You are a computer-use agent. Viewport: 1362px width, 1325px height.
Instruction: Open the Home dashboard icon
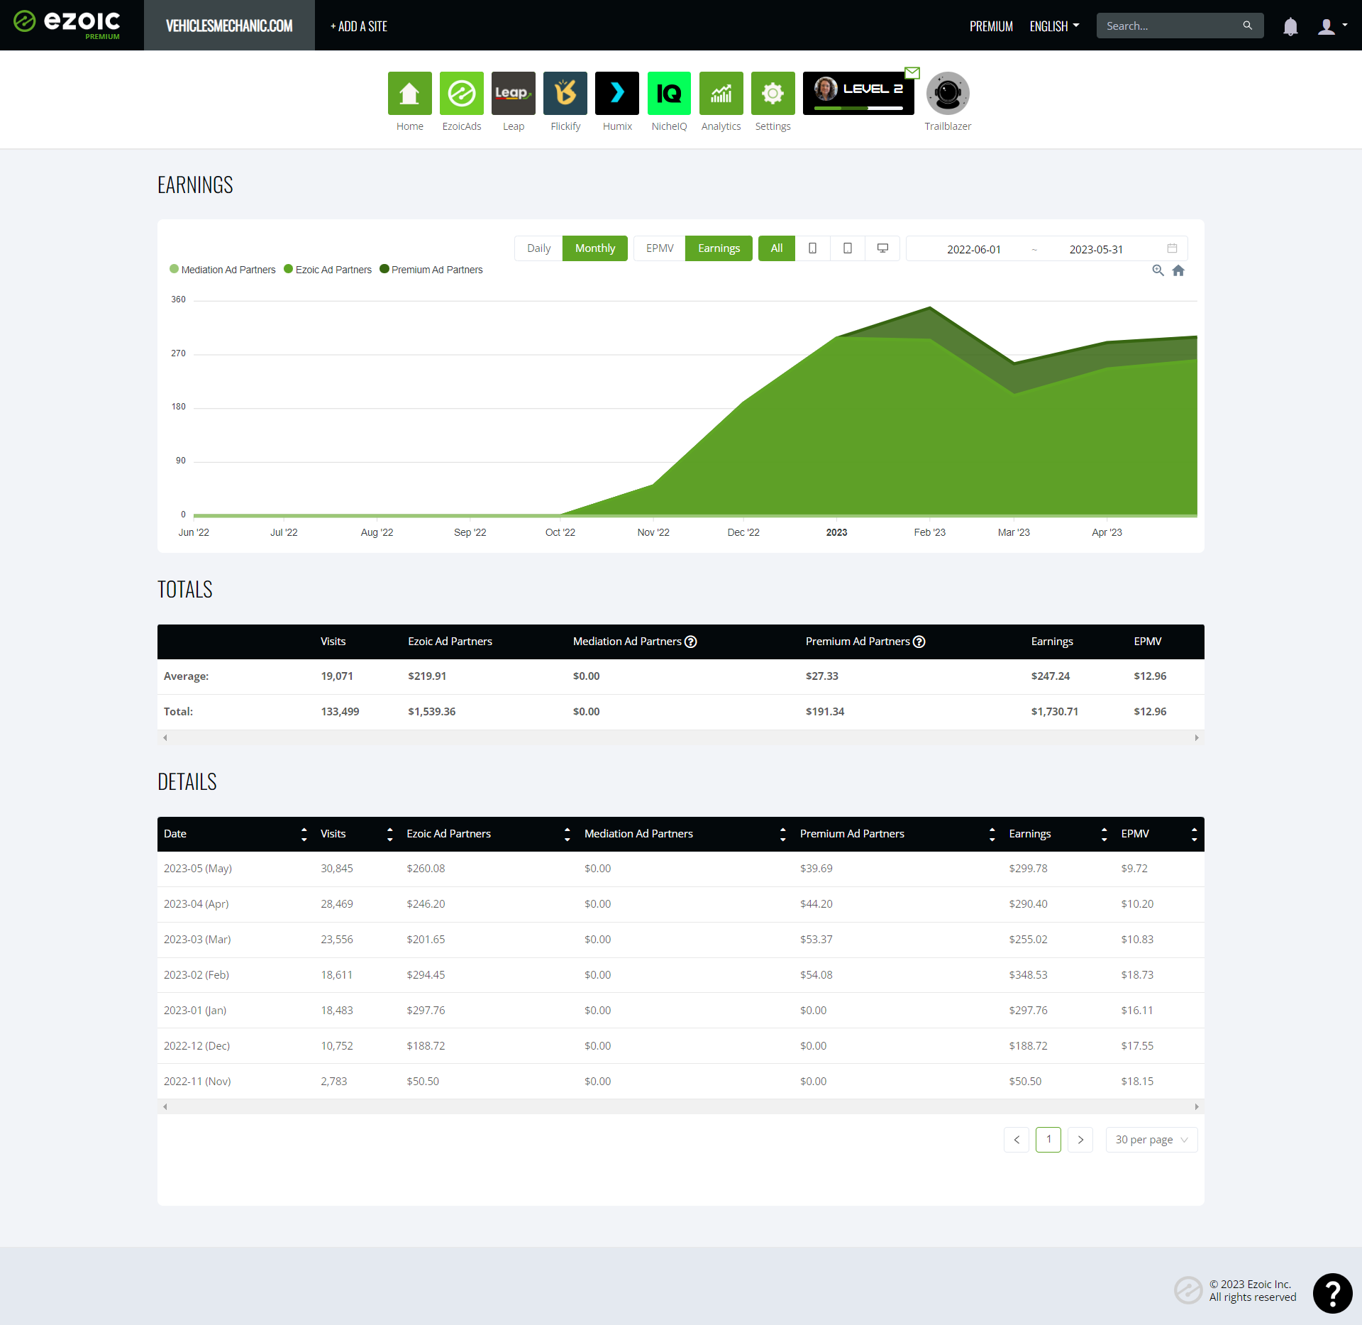[x=409, y=93]
